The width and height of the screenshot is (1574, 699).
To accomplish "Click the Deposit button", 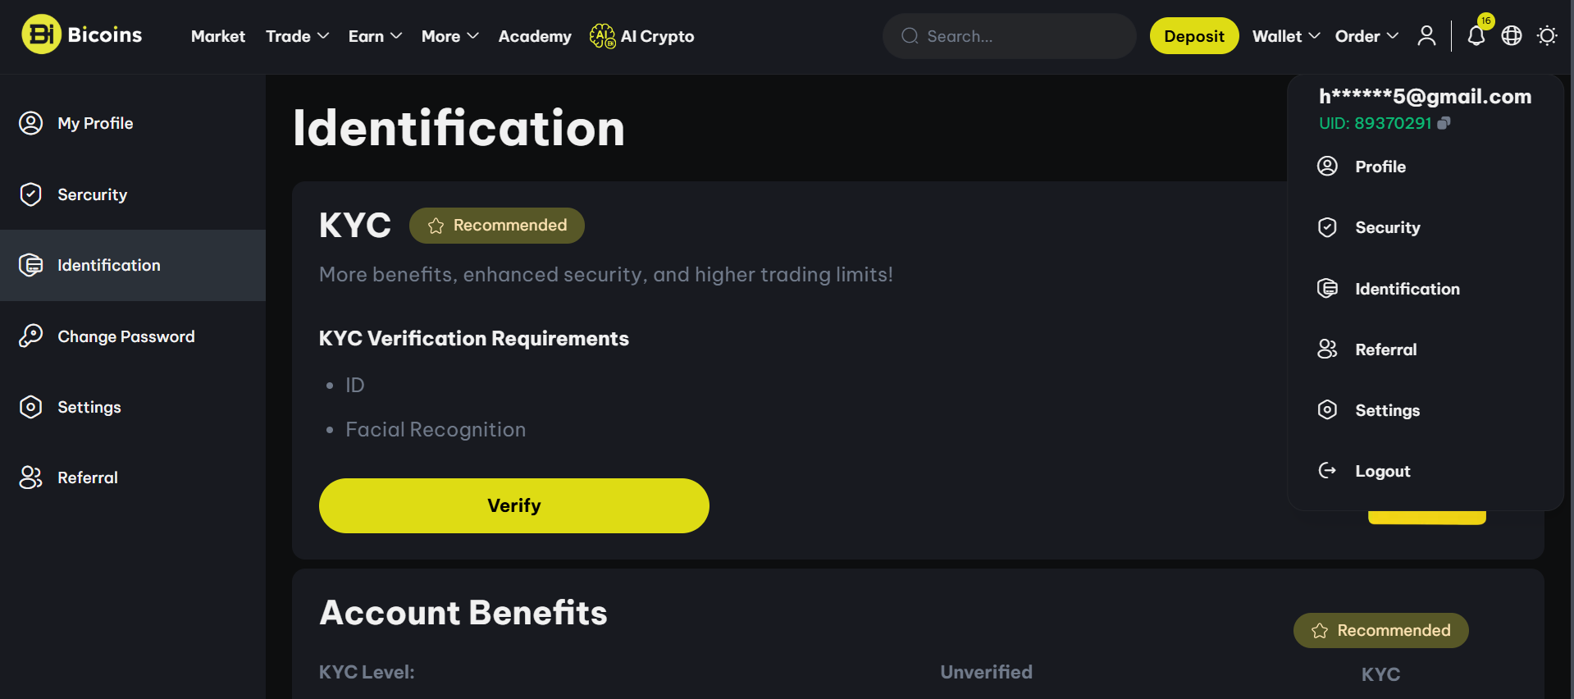I will (x=1194, y=36).
